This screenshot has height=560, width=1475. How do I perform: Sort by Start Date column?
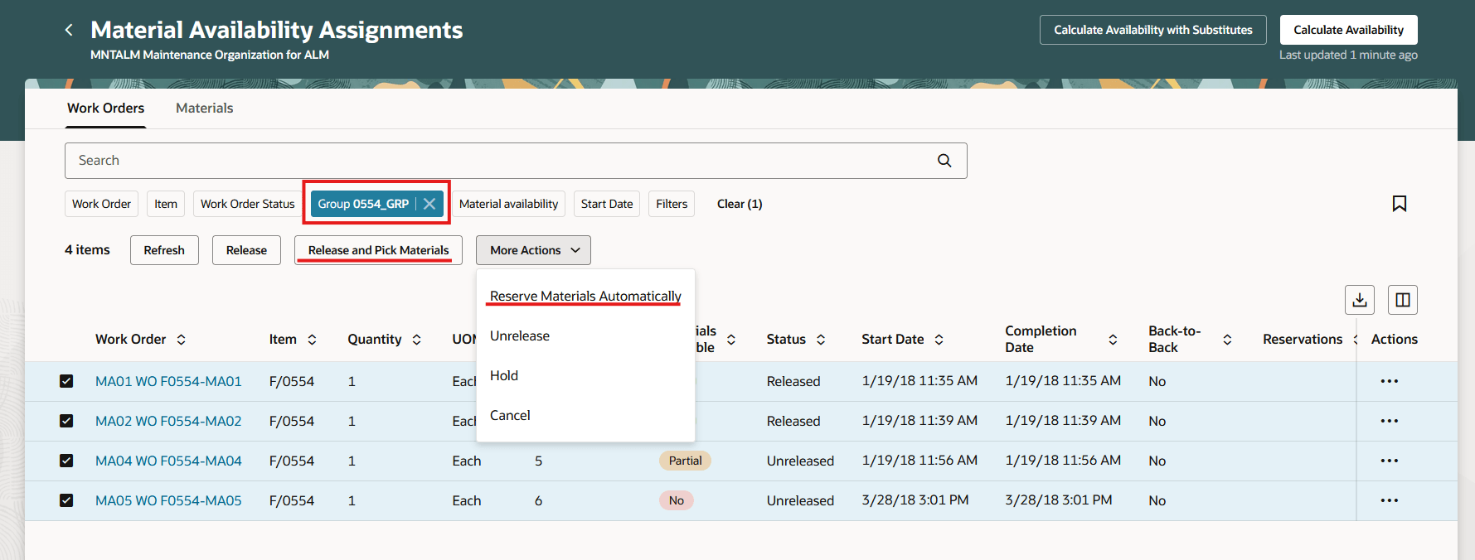tap(939, 340)
